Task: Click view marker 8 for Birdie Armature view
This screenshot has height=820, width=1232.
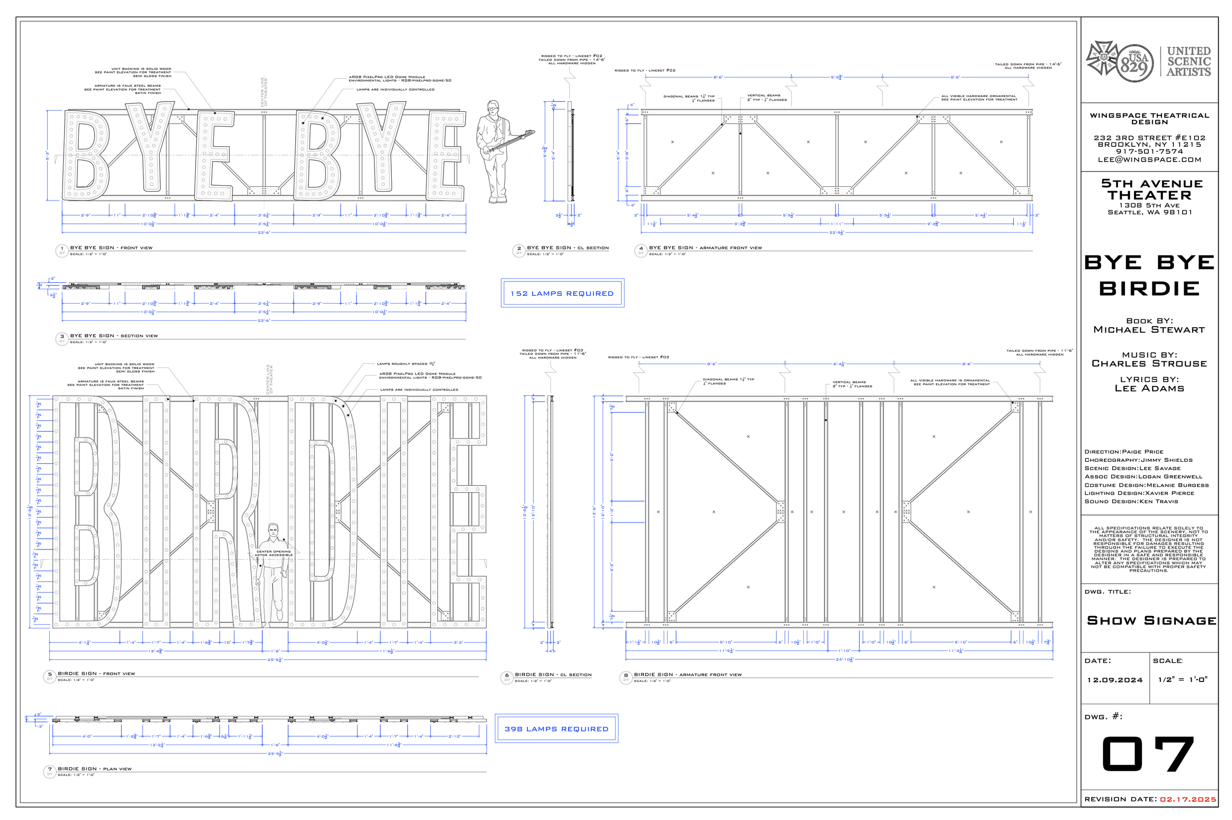Action: [625, 677]
